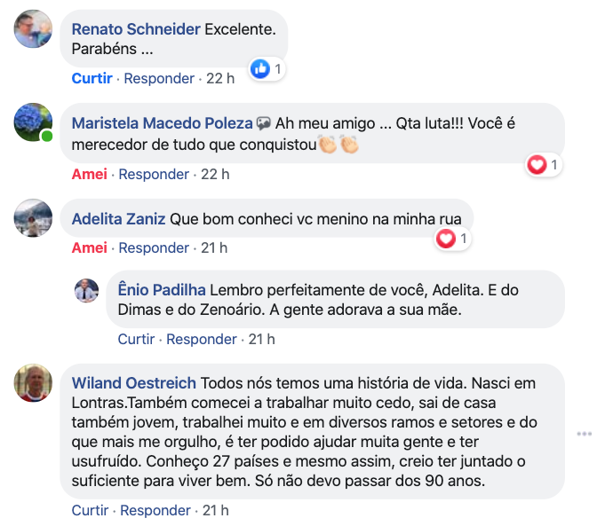The height and width of the screenshot is (526, 605).
Task: Reply to Renato Schneider's comment
Action: coord(159,78)
